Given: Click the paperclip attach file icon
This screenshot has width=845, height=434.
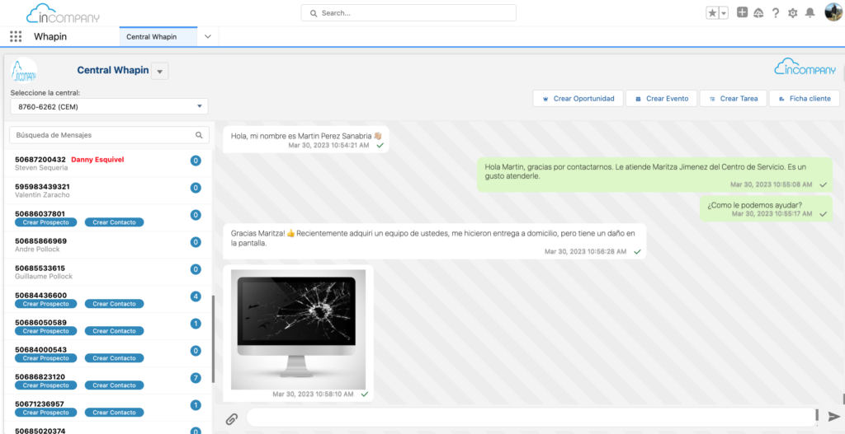Looking at the screenshot, I should point(232,418).
